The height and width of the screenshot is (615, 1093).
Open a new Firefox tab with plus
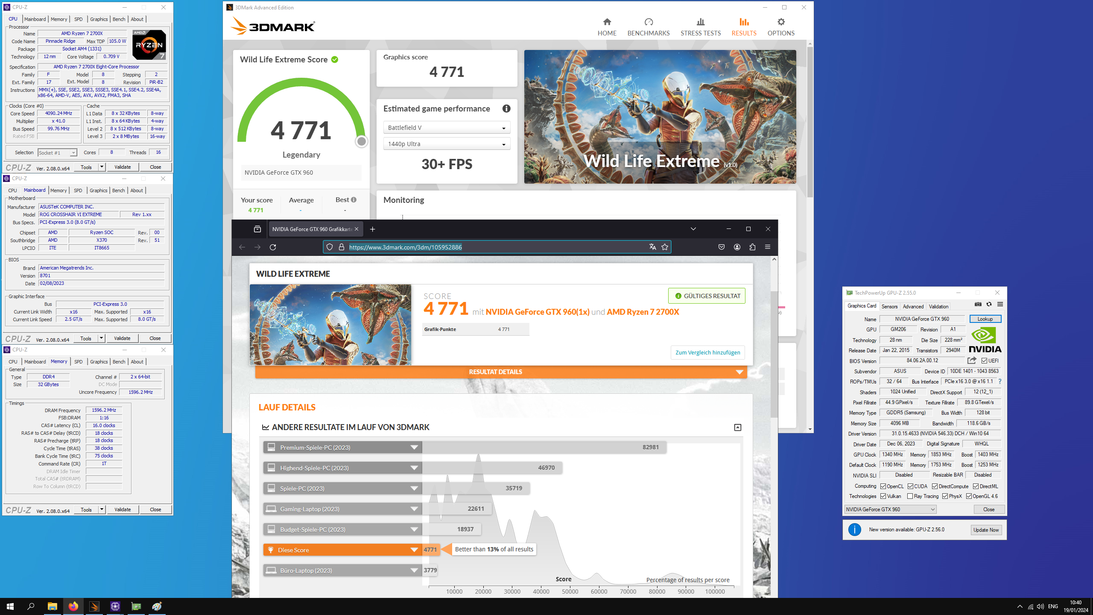[x=372, y=229]
